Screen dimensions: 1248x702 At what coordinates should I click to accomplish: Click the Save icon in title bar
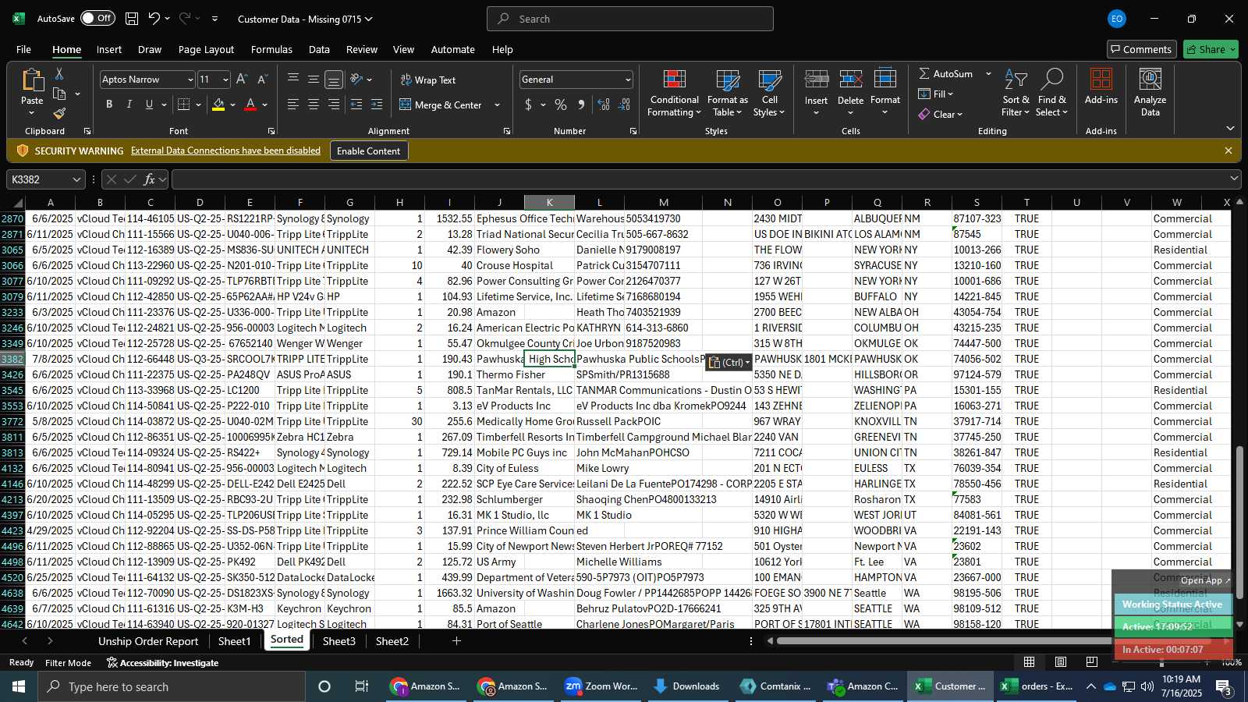click(132, 19)
